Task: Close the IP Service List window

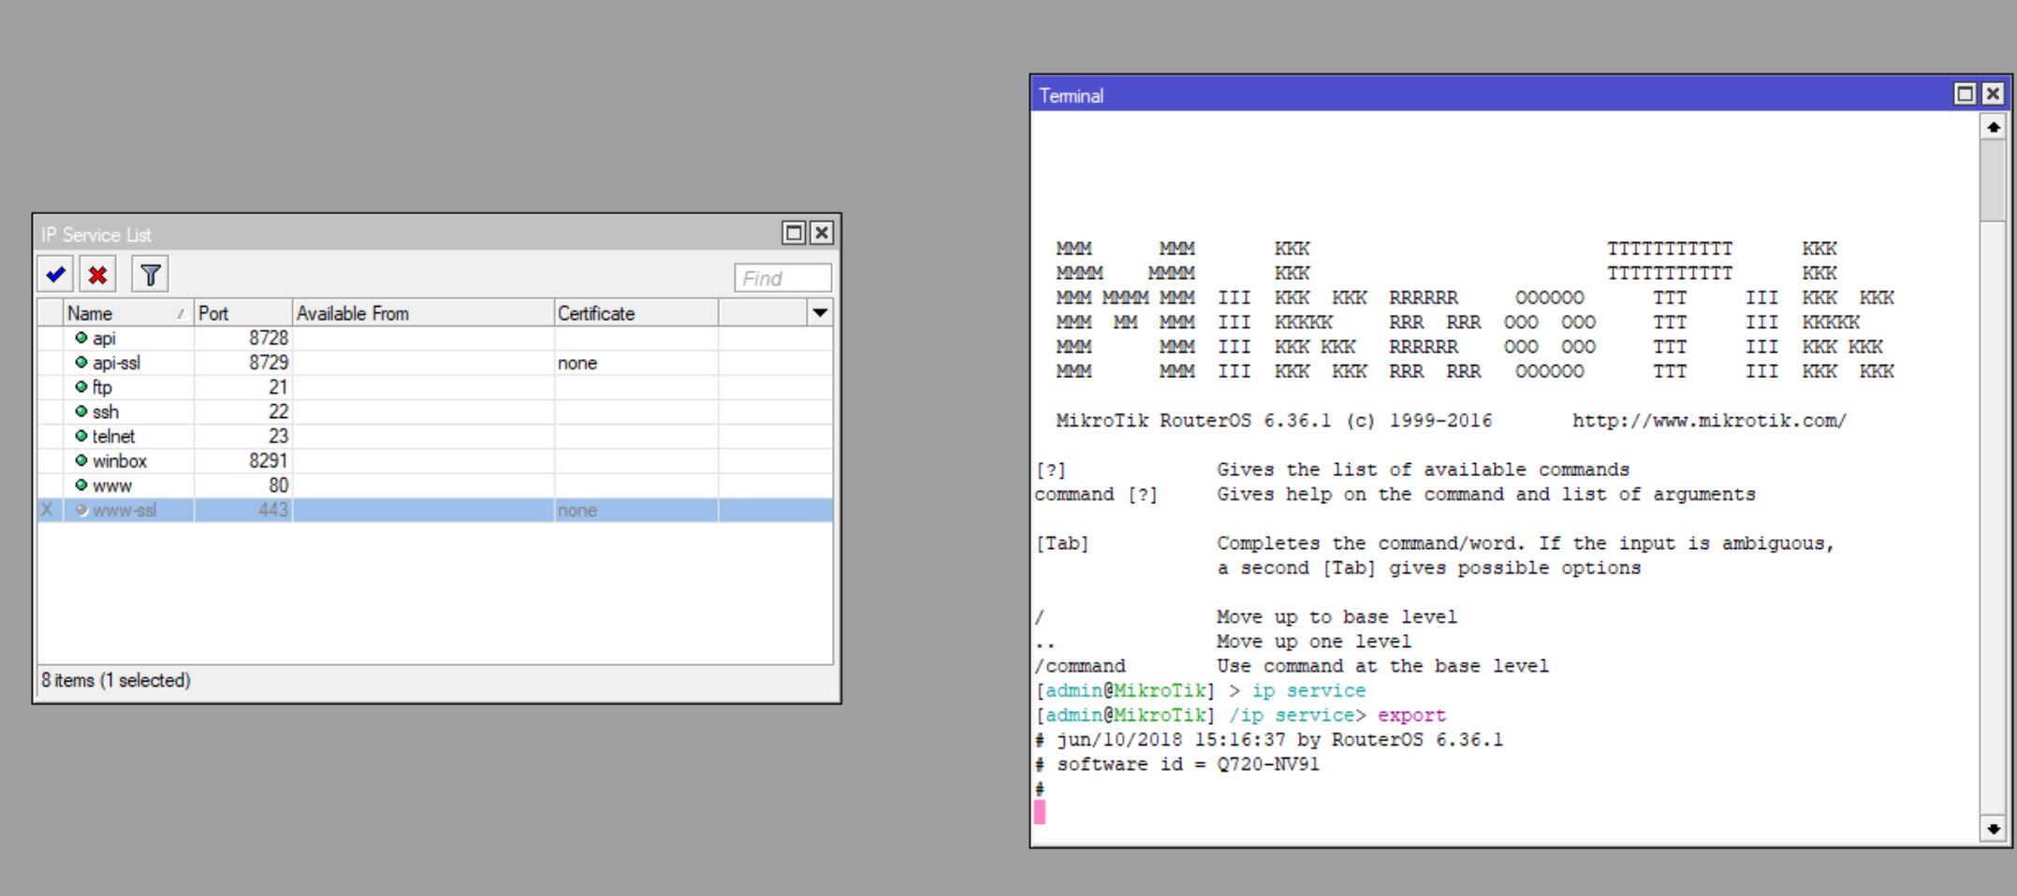Action: (x=821, y=233)
